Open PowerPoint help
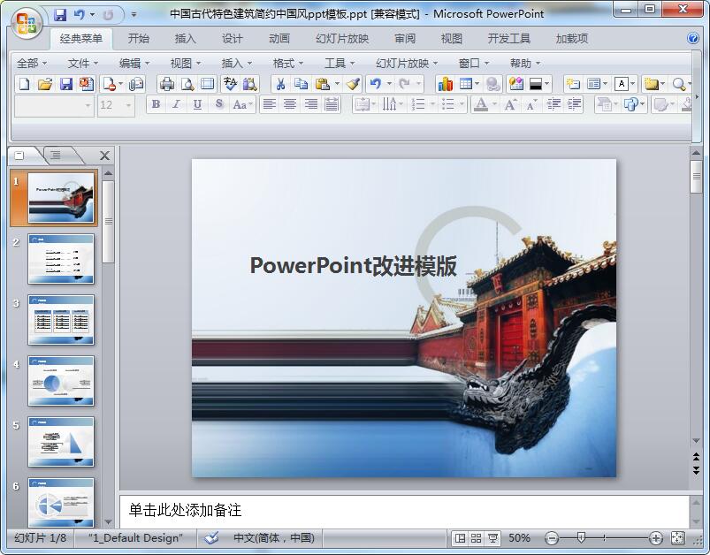 693,38
